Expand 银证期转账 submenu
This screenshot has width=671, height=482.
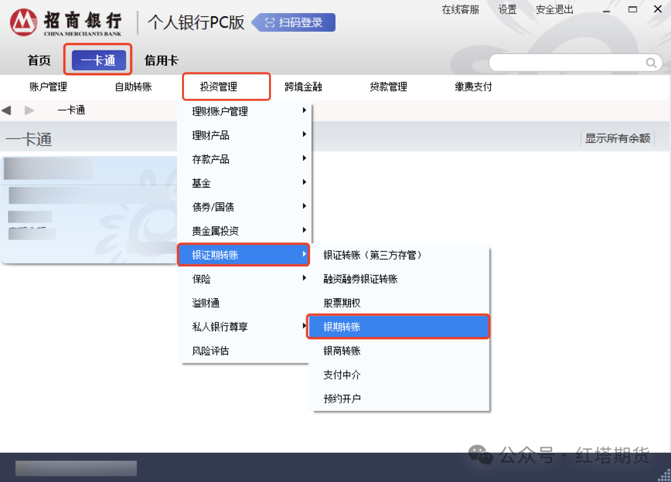tap(244, 255)
